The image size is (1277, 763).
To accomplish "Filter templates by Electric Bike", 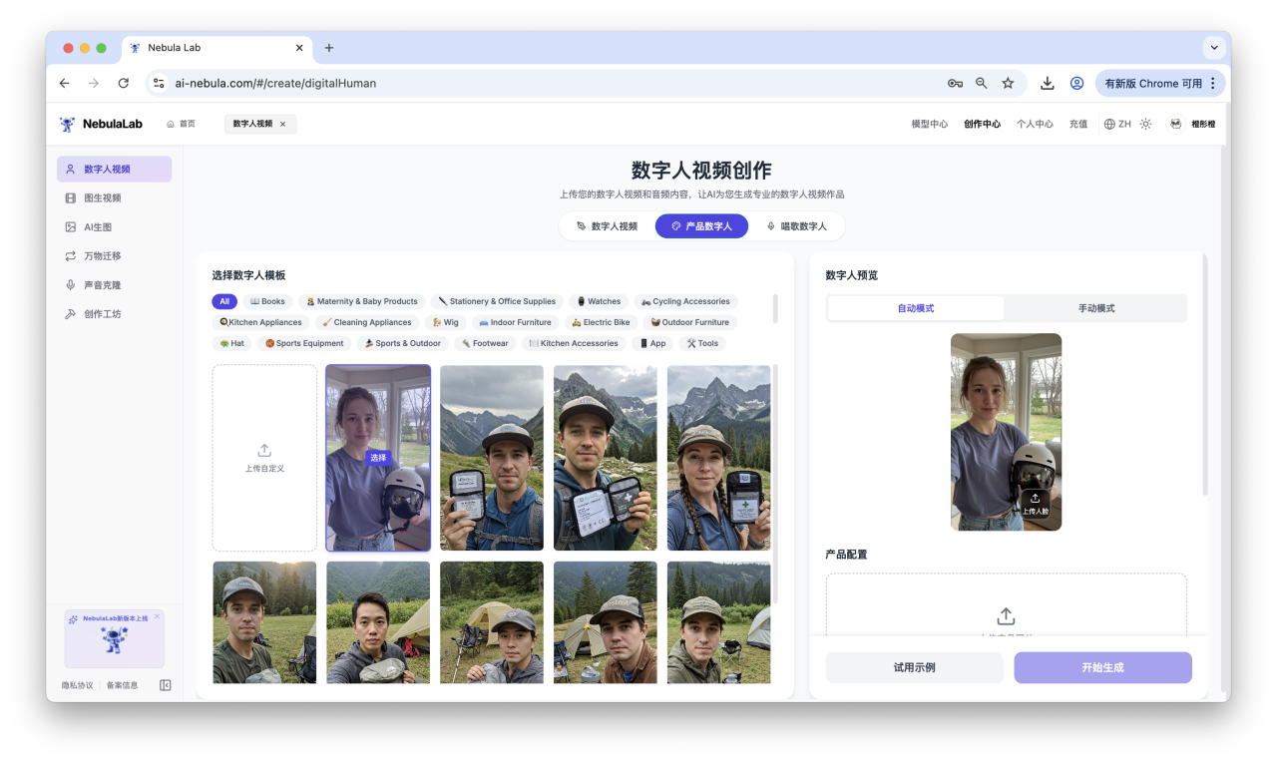I will (x=601, y=322).
